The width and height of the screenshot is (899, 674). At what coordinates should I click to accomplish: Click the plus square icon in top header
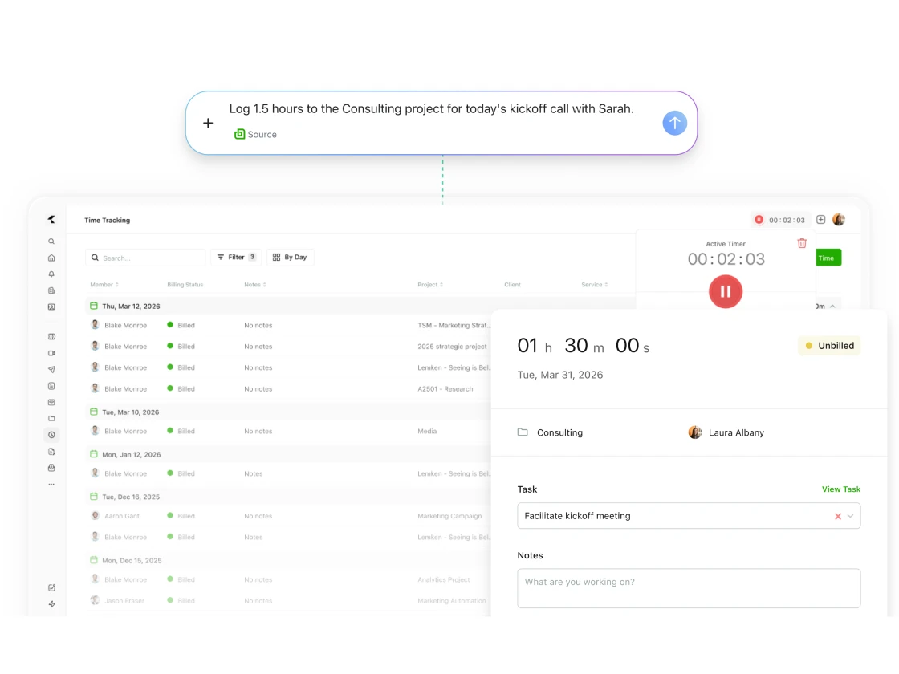tap(821, 220)
